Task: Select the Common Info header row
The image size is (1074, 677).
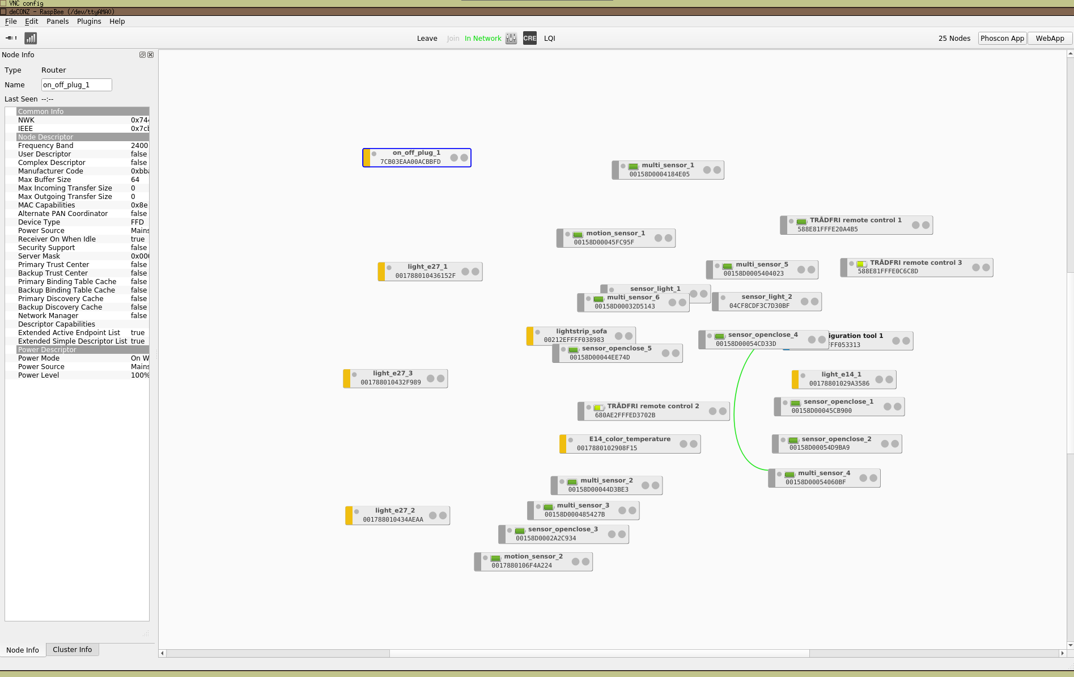Action: pos(83,112)
